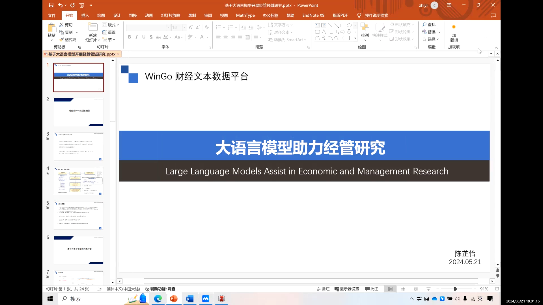Click the Reading View icon in status bar

click(x=416, y=289)
